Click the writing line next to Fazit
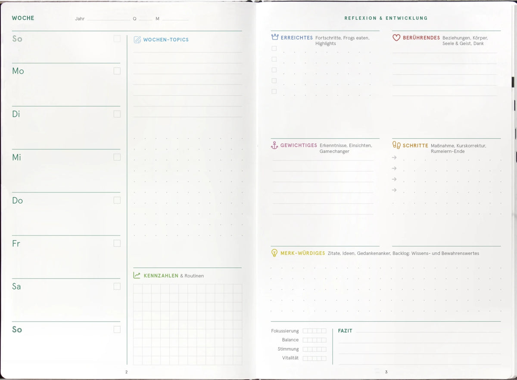Viewport: 517px width, 380px height. coord(429,331)
